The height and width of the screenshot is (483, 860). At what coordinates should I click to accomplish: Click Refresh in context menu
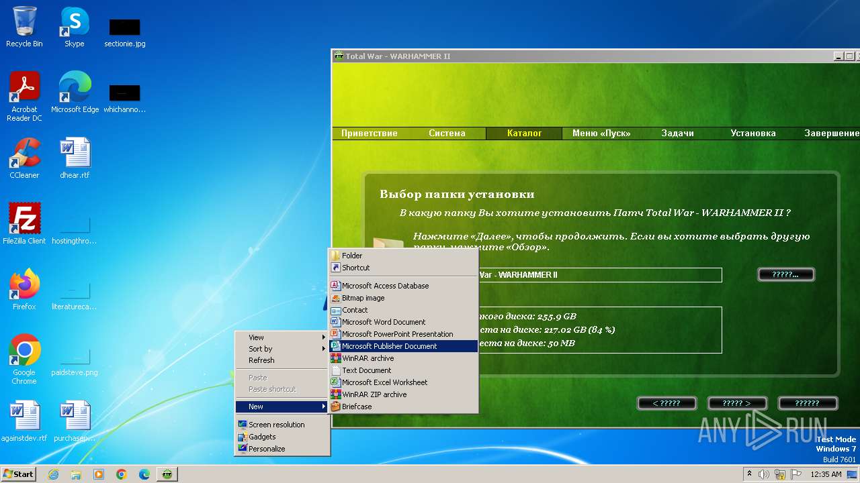click(282, 360)
